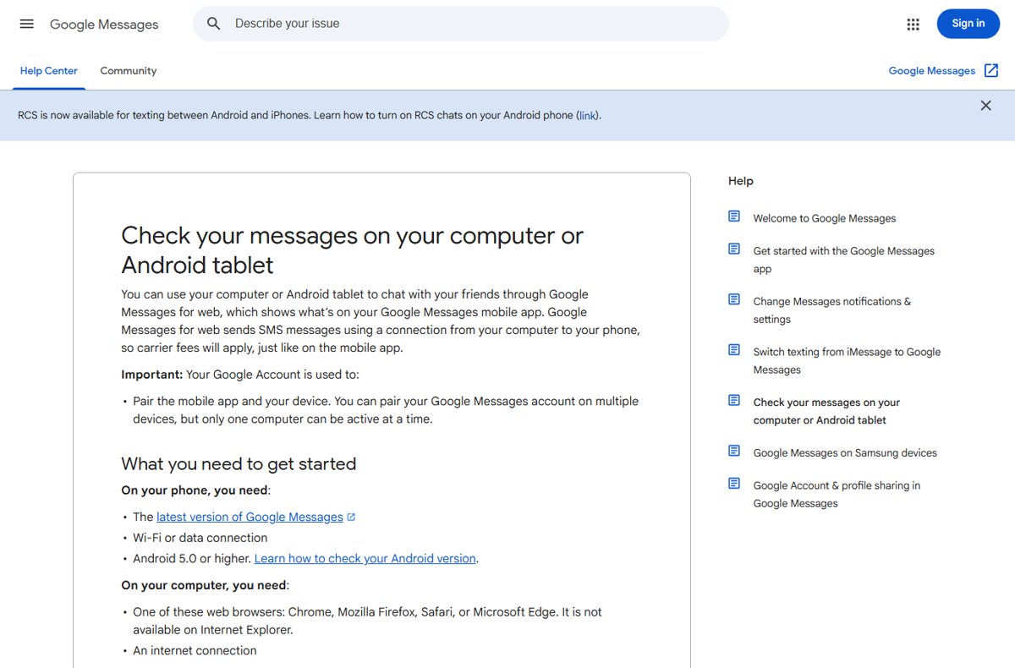Click the article icon beside Change Messages notifications
Screen dimensions: 1015x668
(x=734, y=299)
